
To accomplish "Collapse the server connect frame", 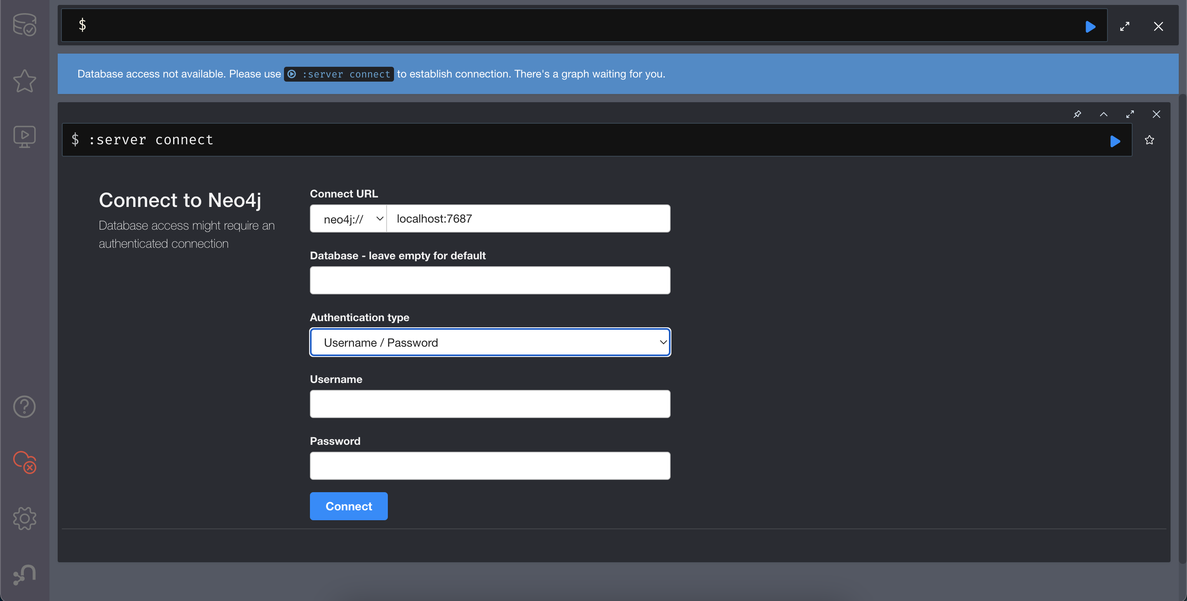I will [x=1103, y=114].
